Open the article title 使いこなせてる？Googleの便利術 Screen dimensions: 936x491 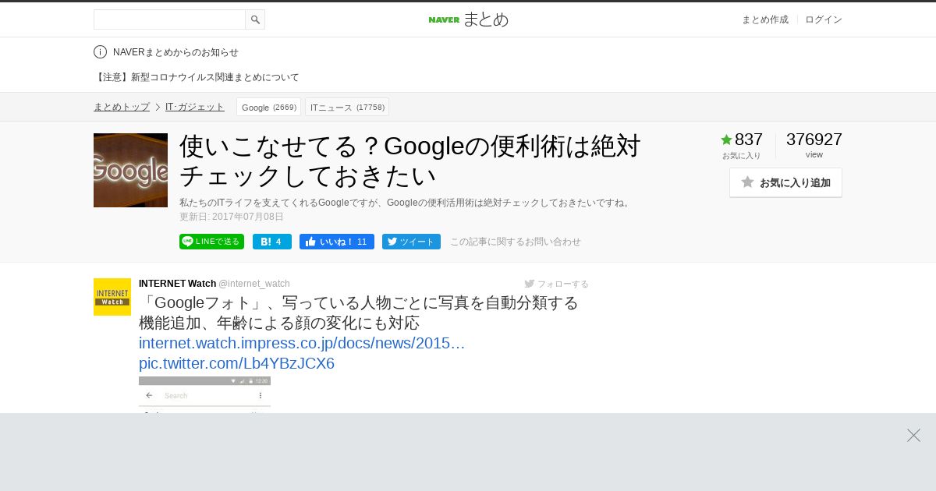coord(410,161)
